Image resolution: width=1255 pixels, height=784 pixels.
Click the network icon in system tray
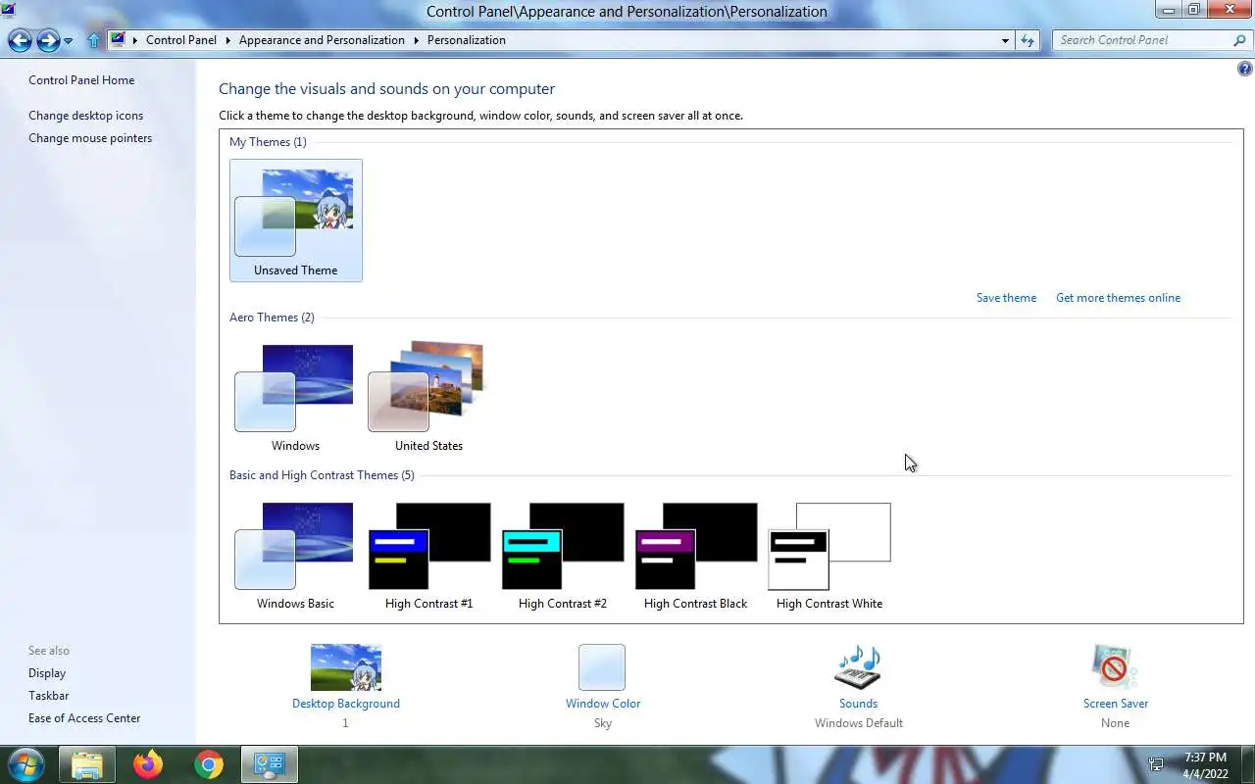[1157, 764]
